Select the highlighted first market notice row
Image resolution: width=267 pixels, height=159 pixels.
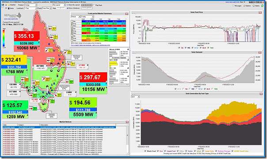coord(59,127)
